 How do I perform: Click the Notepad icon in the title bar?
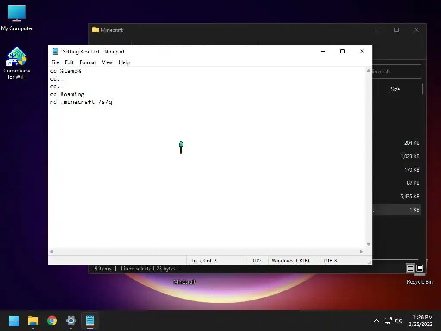[x=55, y=52]
